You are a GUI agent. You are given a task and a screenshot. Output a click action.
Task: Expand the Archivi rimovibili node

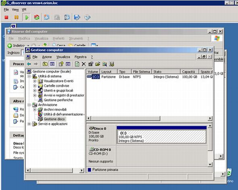point(35,109)
